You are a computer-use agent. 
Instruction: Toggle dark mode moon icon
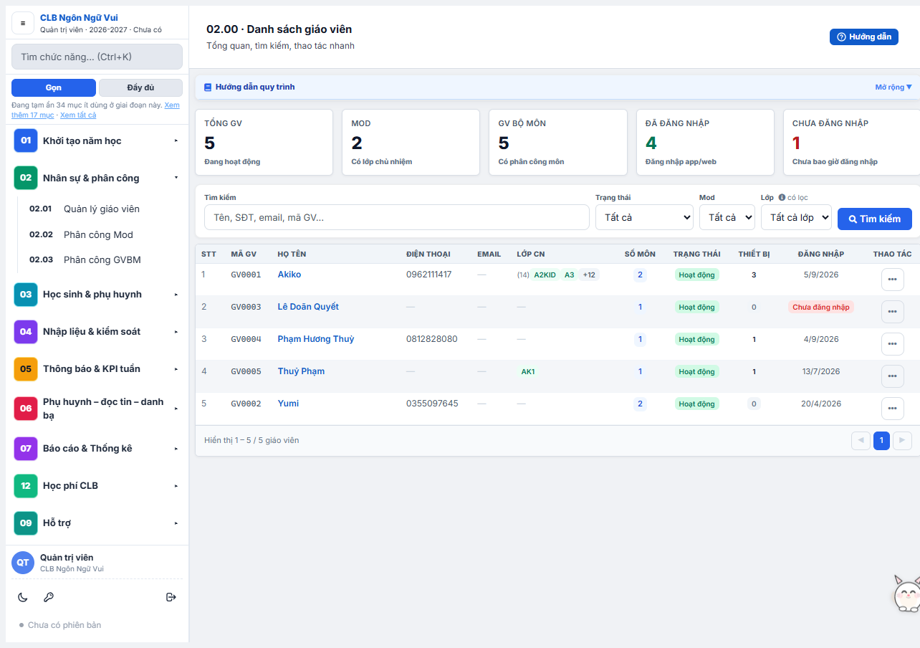(x=23, y=597)
